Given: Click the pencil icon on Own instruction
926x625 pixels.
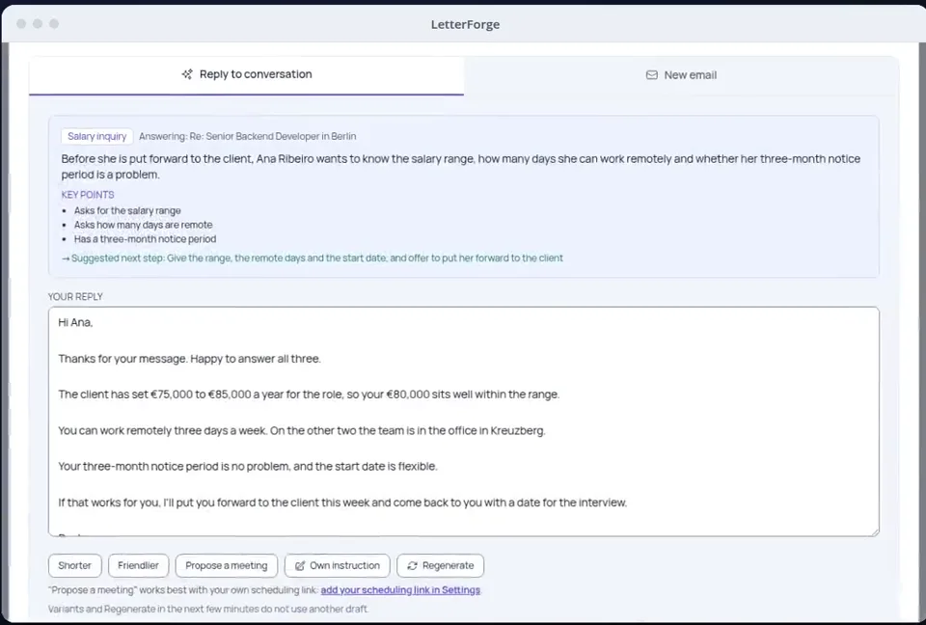Looking at the screenshot, I should [300, 566].
